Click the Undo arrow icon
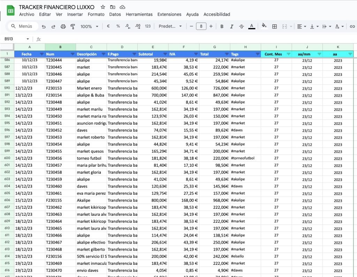The height and width of the screenshot is (277, 357). point(44,26)
